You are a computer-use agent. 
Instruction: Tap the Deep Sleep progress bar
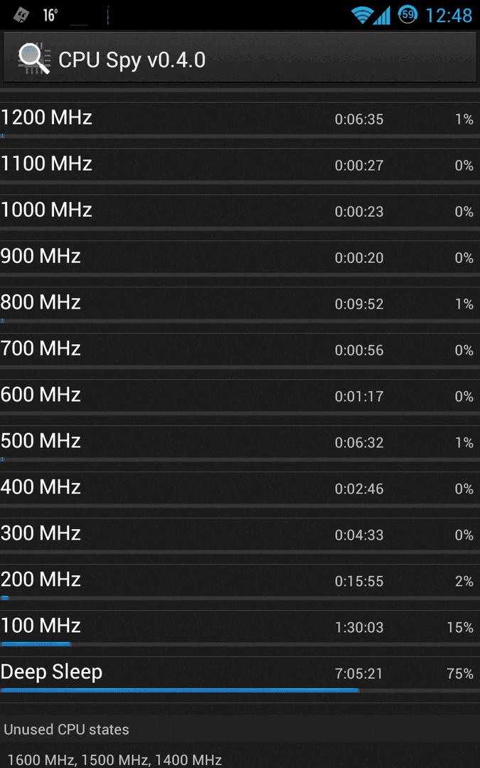click(x=240, y=690)
